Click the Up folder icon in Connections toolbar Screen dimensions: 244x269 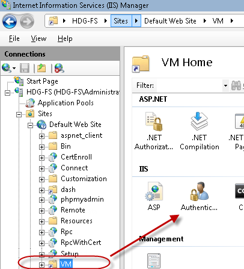(41, 68)
